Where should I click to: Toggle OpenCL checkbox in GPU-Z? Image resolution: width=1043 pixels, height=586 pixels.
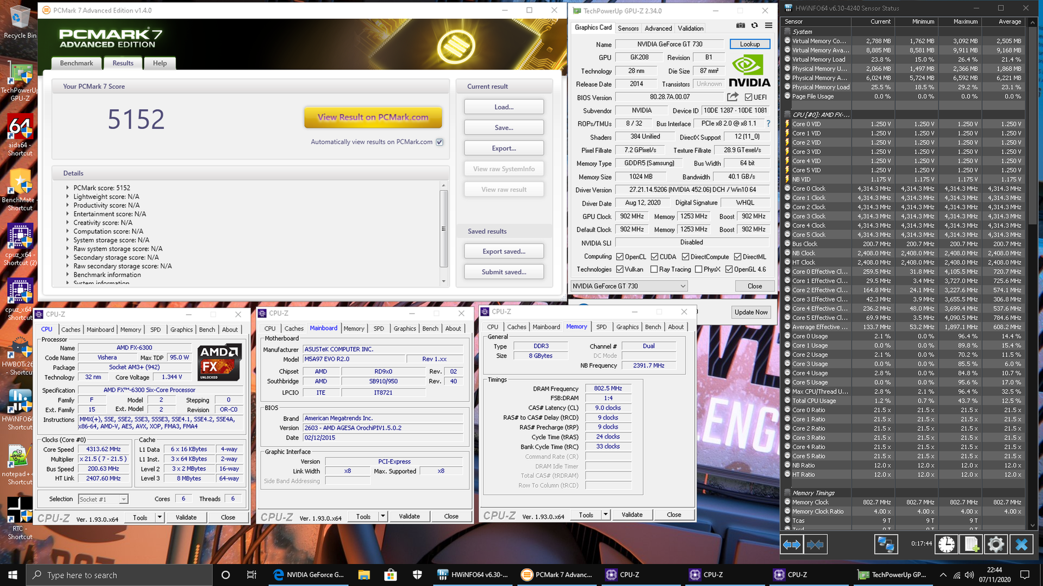620,257
